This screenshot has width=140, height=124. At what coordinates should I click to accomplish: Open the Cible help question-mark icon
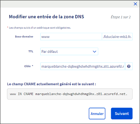click(129, 66)
